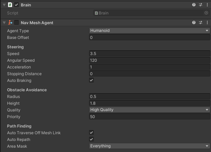Click the Angular Speed property label
The width and height of the screenshot is (211, 152).
coord(21,60)
